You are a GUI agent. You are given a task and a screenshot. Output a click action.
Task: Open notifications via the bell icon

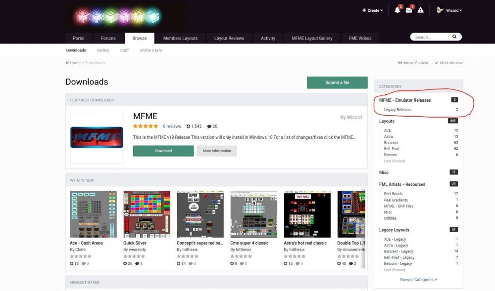tap(397, 10)
